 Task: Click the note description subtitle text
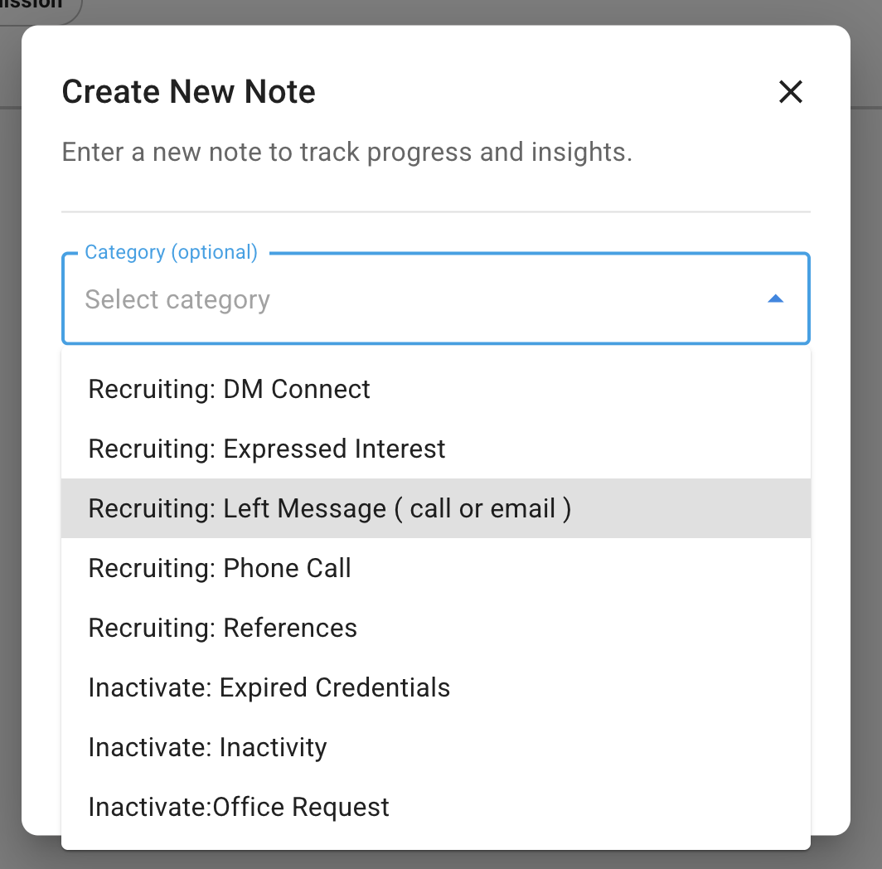(x=346, y=153)
